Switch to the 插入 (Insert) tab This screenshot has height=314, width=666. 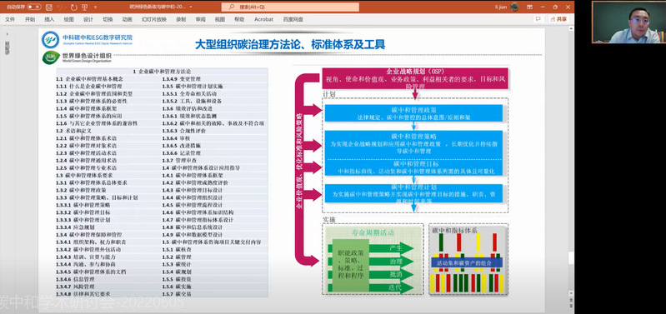pos(49,19)
